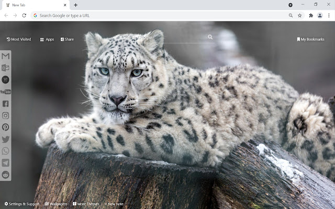Click the Share button
Screen dimensions: 335x209
67,39
